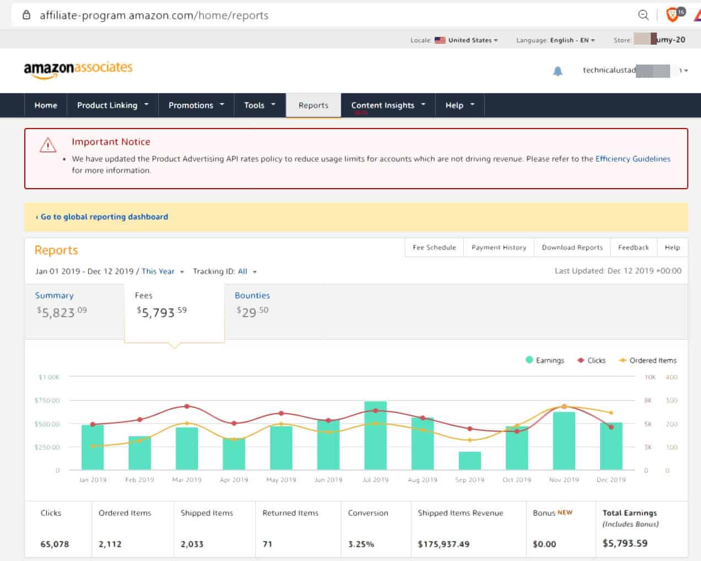
Task: Toggle Clicks series in chart legend
Action: point(591,360)
